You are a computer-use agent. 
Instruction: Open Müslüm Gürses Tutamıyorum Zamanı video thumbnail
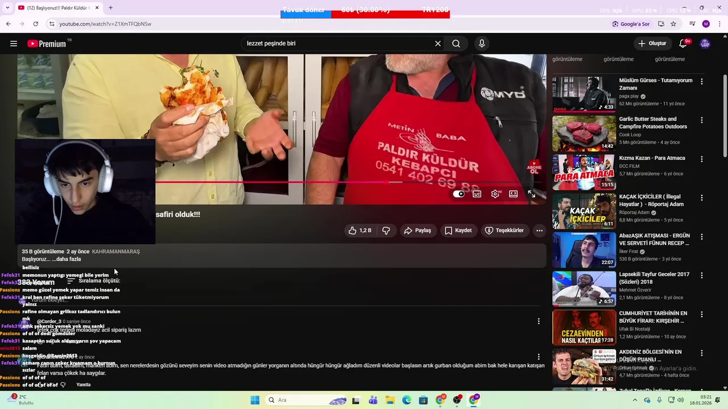[x=584, y=94]
